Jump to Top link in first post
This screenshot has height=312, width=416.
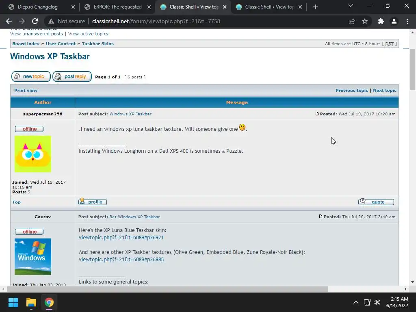click(16, 202)
